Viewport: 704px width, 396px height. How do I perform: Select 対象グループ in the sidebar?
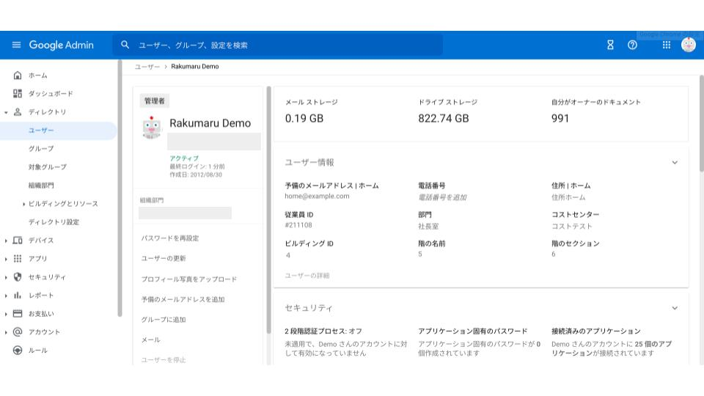(48, 167)
